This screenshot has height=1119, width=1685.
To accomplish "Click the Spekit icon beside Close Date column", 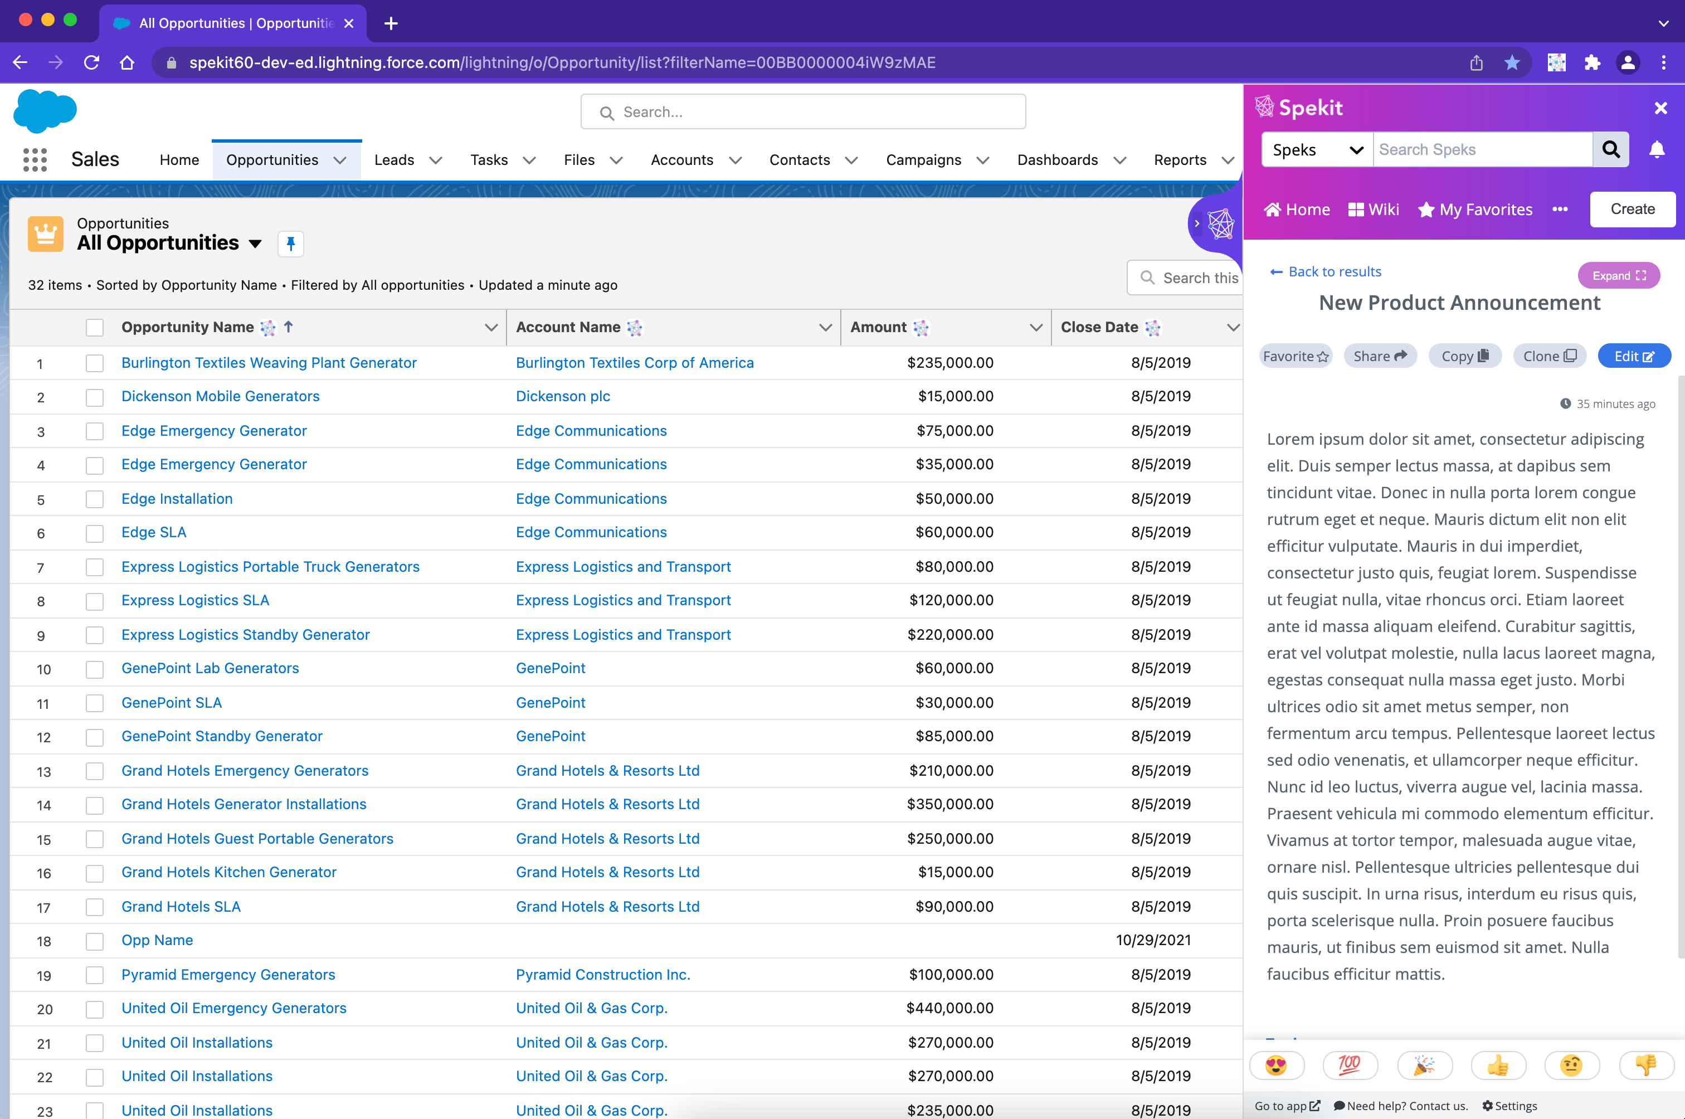I will click(x=1153, y=328).
